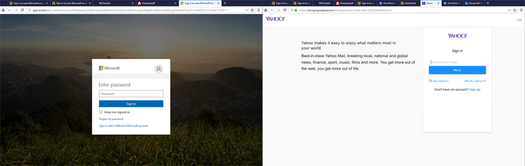Image resolution: width=525 pixels, height=166 pixels.
Task: Switch to the SharePoint tab
Action: (x=410, y=3)
